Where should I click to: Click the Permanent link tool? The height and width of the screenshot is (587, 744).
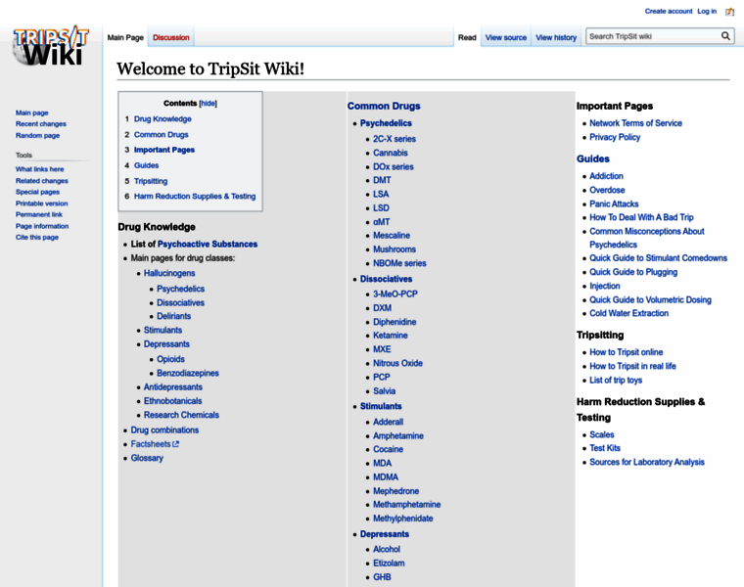pos(39,215)
